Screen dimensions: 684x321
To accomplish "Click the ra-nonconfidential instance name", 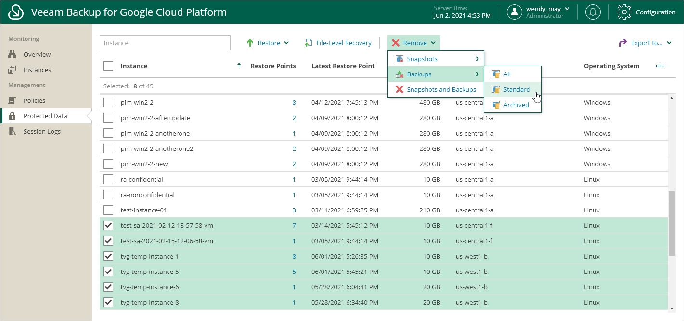I will [148, 195].
